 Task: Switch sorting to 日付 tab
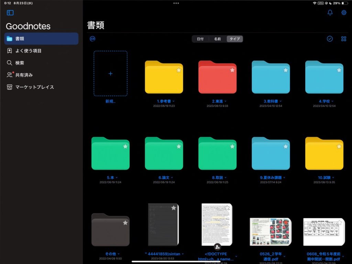(x=200, y=39)
